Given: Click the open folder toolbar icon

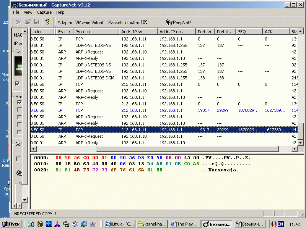Looking at the screenshot, I should [28, 22].
